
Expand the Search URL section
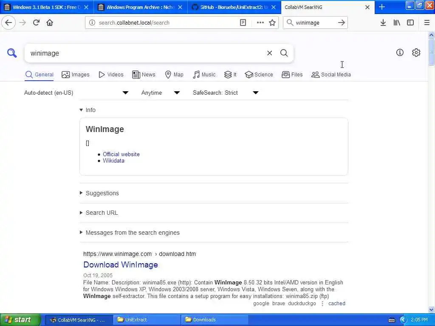[99, 213]
